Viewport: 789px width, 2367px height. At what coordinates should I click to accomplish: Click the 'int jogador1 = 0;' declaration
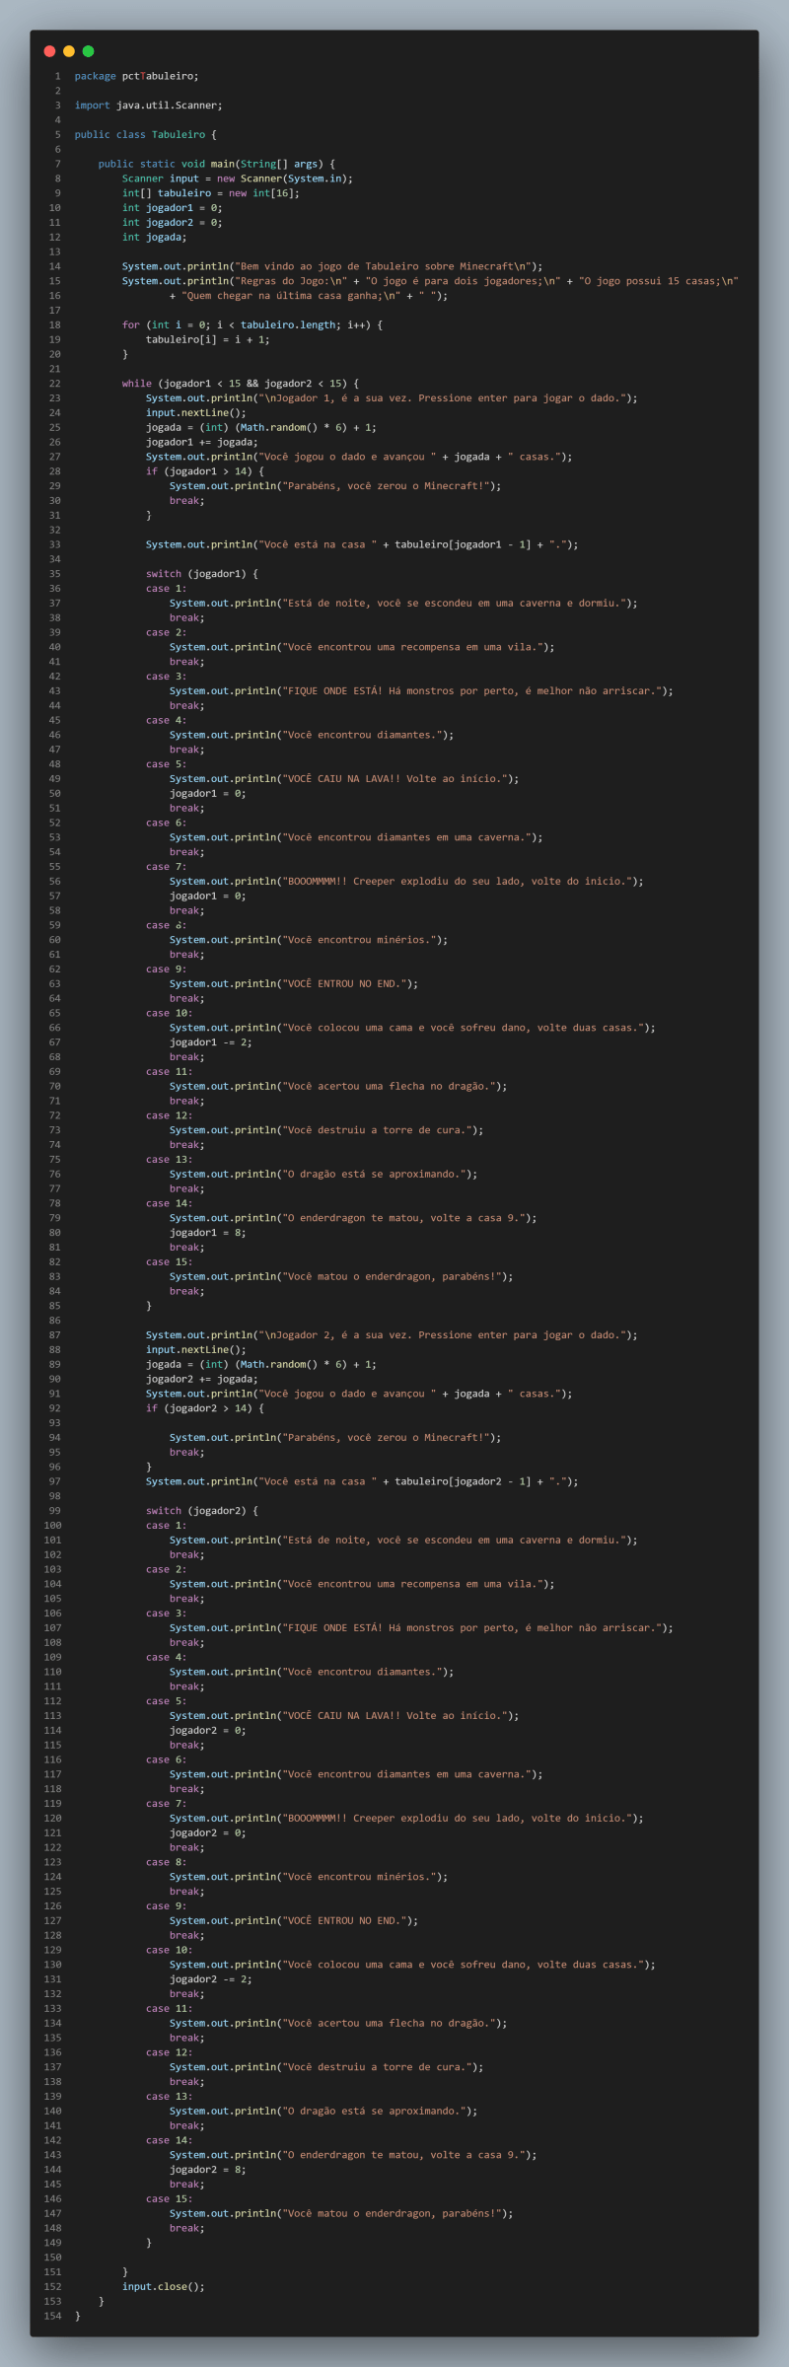(x=173, y=208)
